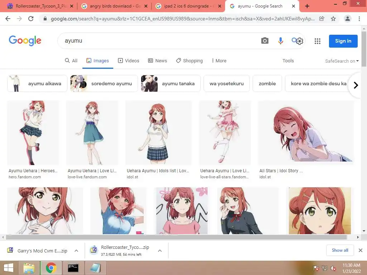Close the downloads bar
The height and width of the screenshot is (275, 367).
point(361,250)
